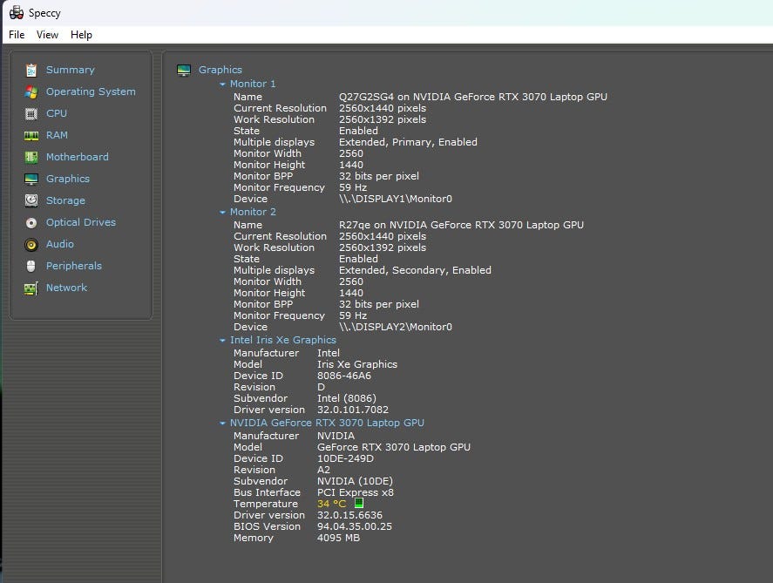Viewport: 773px width, 583px height.
Task: Collapse the Monitor 1 section
Action: [223, 85]
